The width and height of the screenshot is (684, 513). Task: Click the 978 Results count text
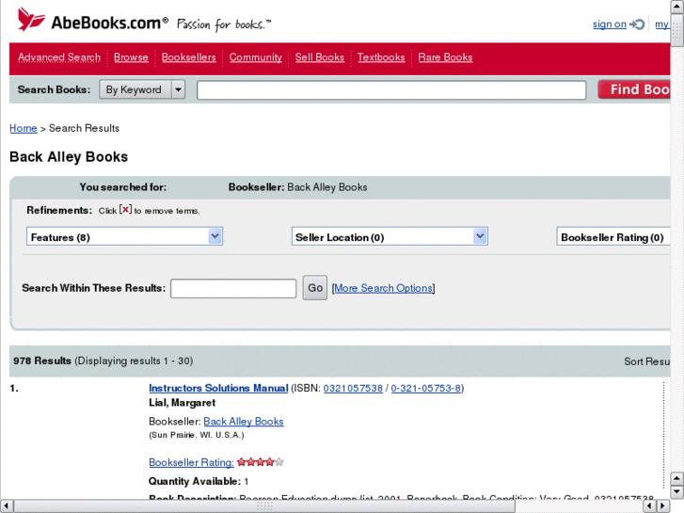[42, 361]
